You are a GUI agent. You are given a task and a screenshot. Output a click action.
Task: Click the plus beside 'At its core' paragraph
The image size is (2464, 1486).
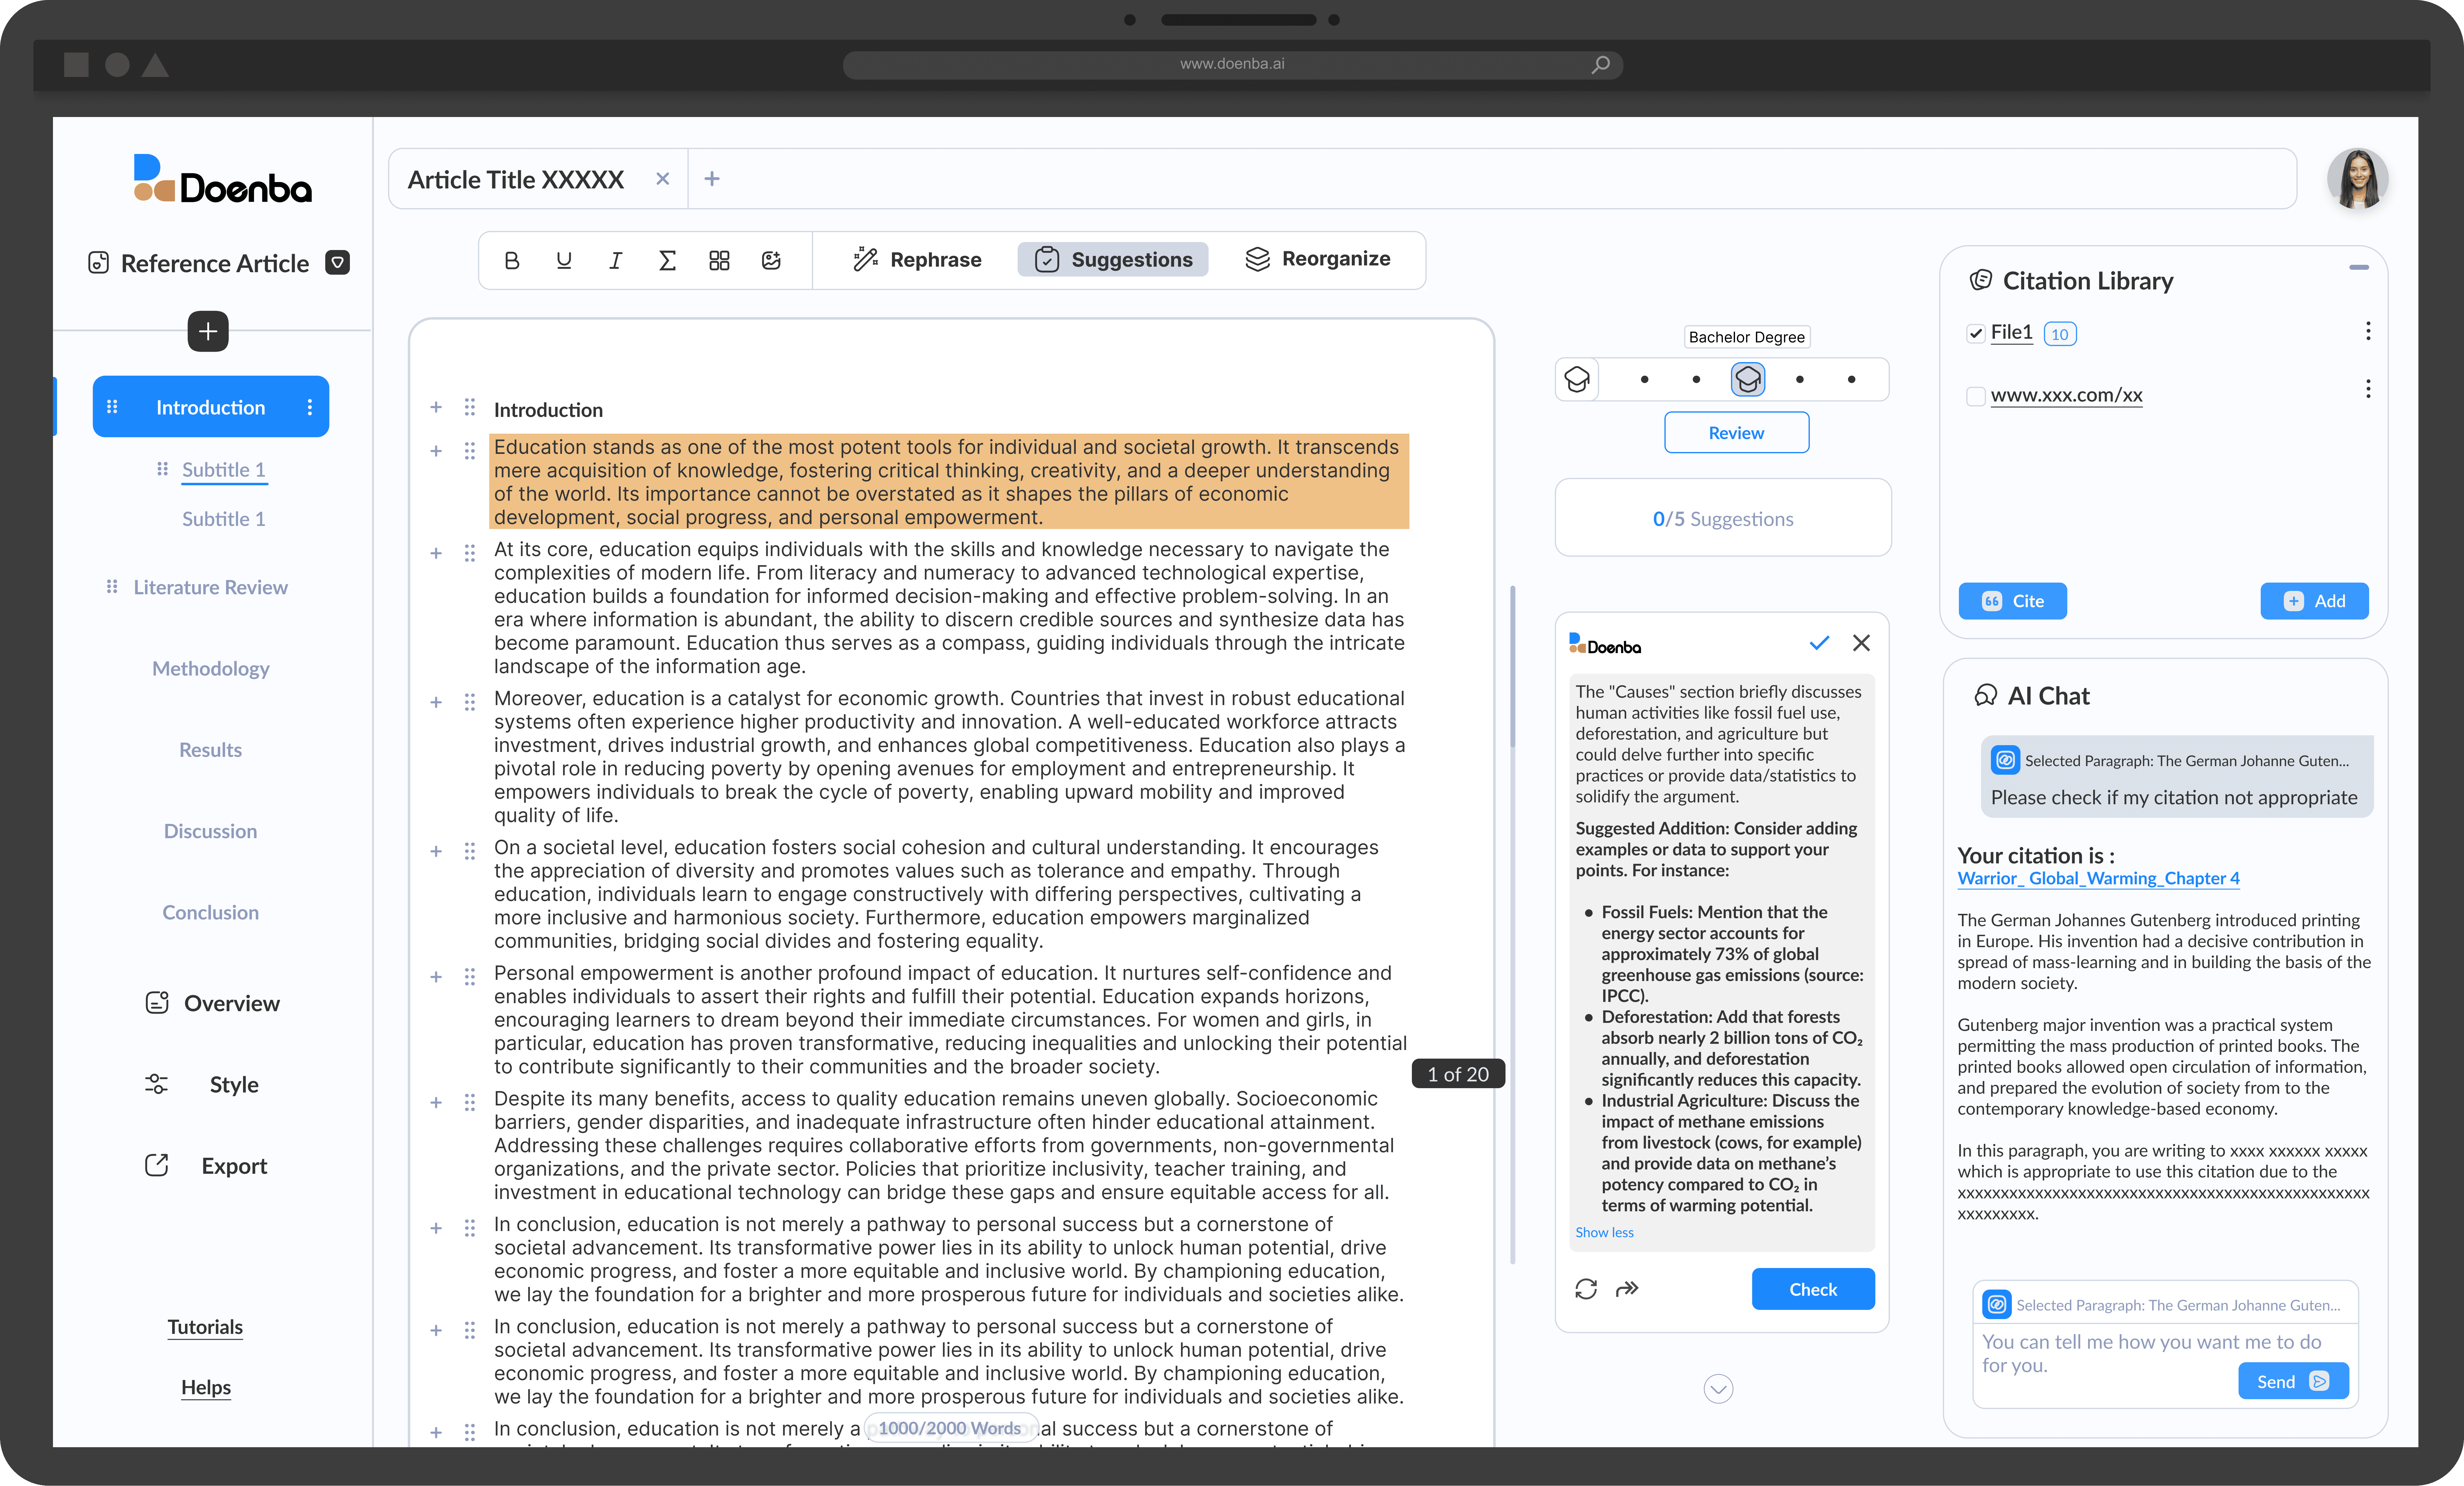coord(436,553)
